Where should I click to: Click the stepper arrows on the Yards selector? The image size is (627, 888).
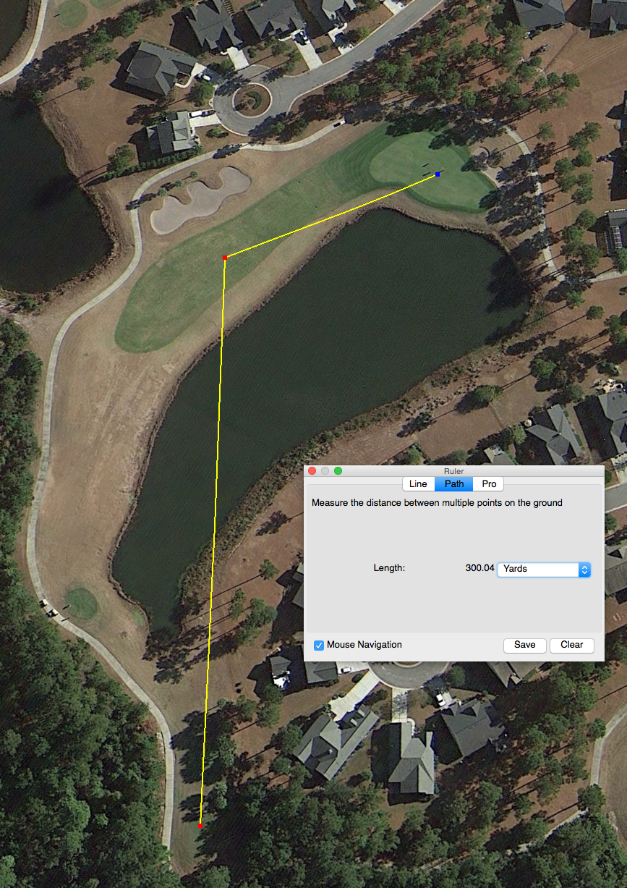pos(584,570)
